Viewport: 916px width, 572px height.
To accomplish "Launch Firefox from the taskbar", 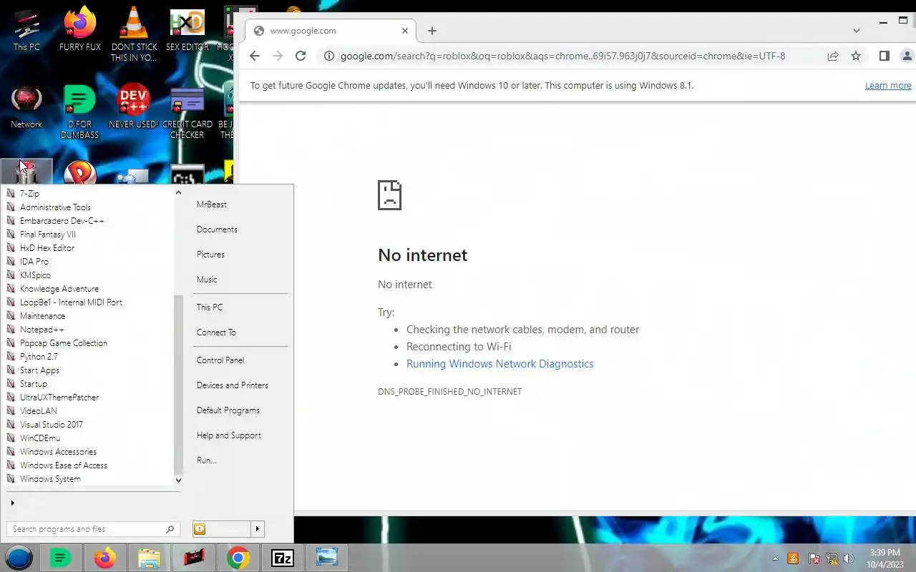I will pos(104,558).
